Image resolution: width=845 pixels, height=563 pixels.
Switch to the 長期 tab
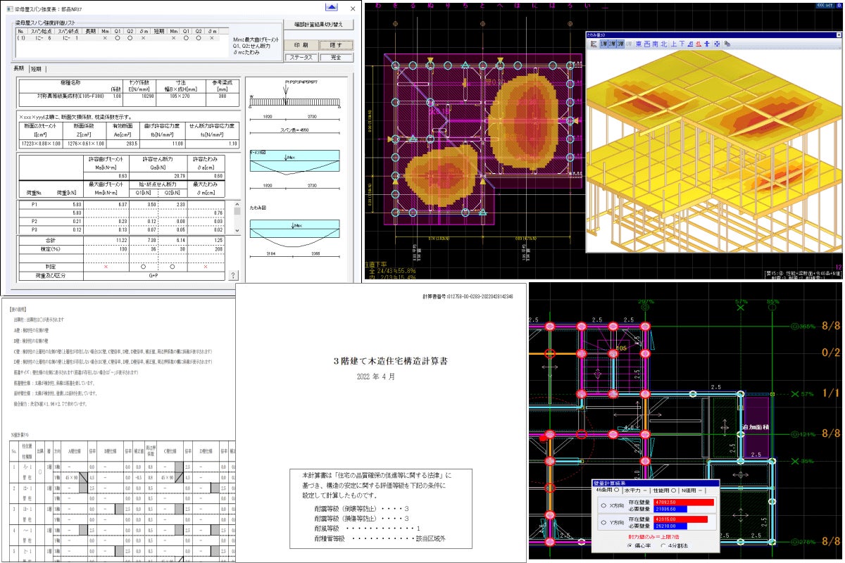coord(18,69)
